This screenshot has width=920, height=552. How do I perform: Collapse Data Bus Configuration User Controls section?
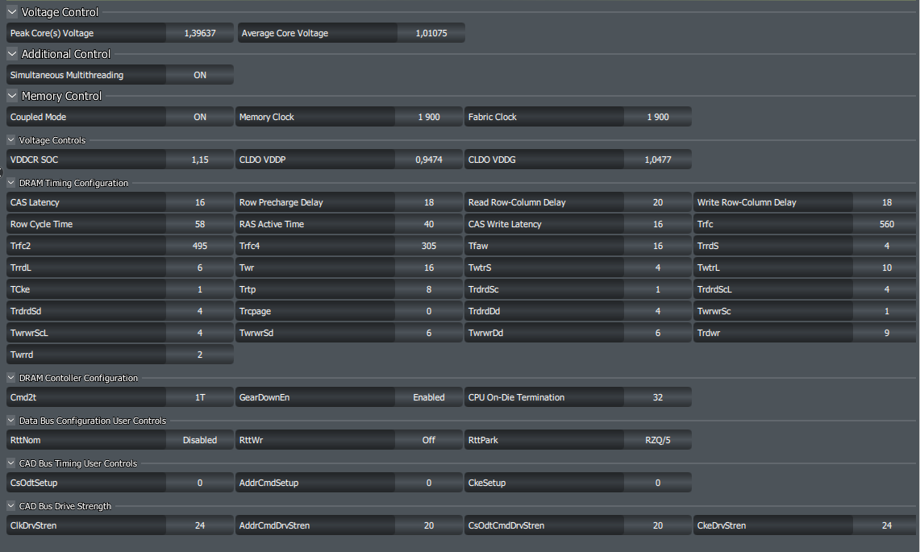[11, 421]
